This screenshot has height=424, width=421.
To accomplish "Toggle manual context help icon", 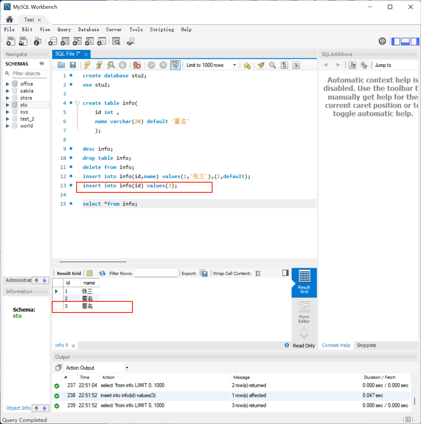I will click(x=353, y=65).
